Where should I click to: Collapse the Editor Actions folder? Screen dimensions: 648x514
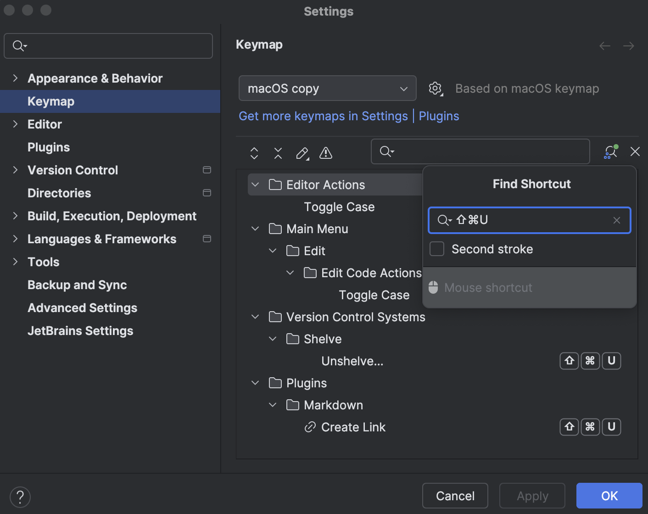255,184
